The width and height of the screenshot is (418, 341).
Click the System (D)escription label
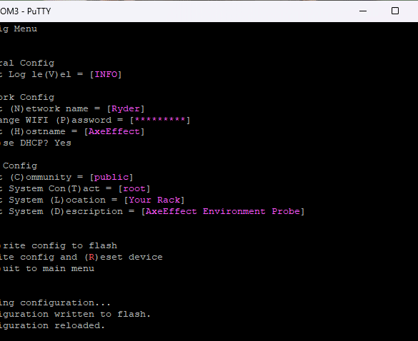click(66, 211)
